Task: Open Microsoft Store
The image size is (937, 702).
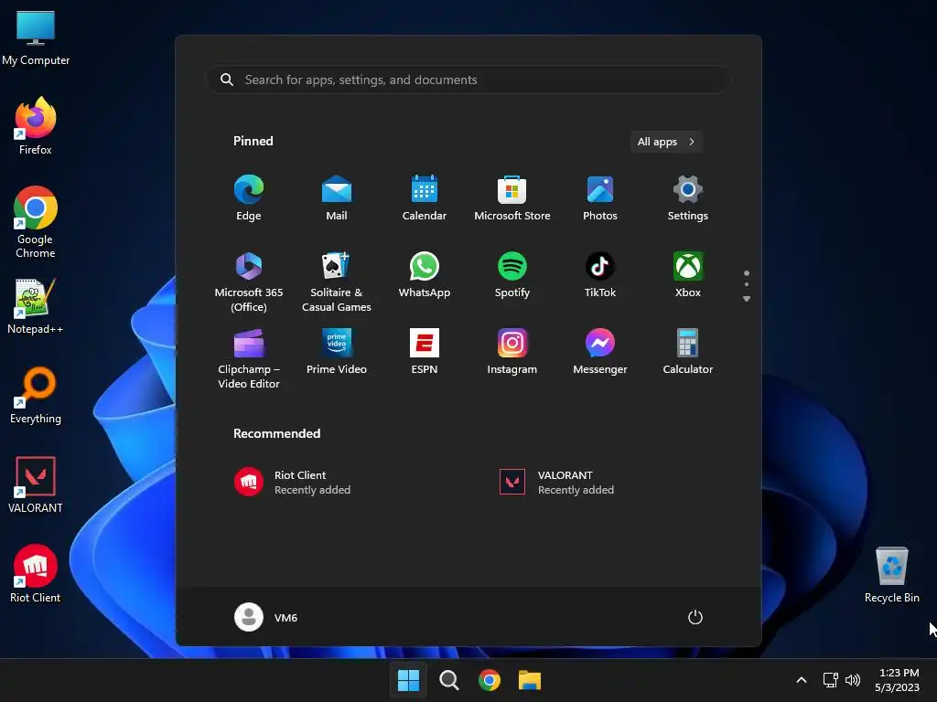Action: coord(512,198)
